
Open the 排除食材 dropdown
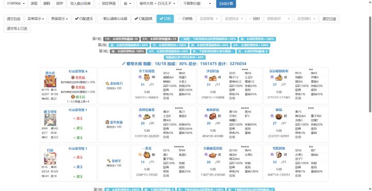(278, 19)
